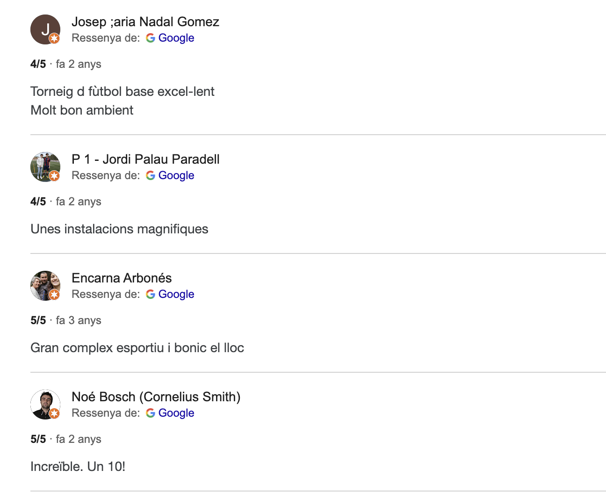Click Encarna Arbonés's profile picture
606x499 pixels.
[x=45, y=285]
